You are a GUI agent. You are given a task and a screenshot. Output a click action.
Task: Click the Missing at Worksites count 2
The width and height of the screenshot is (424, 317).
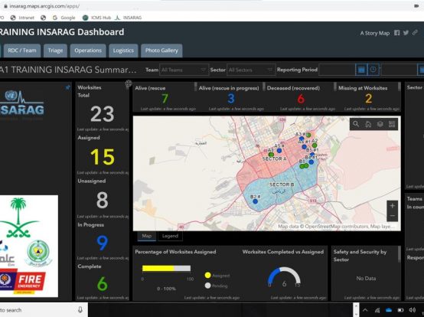(x=368, y=99)
